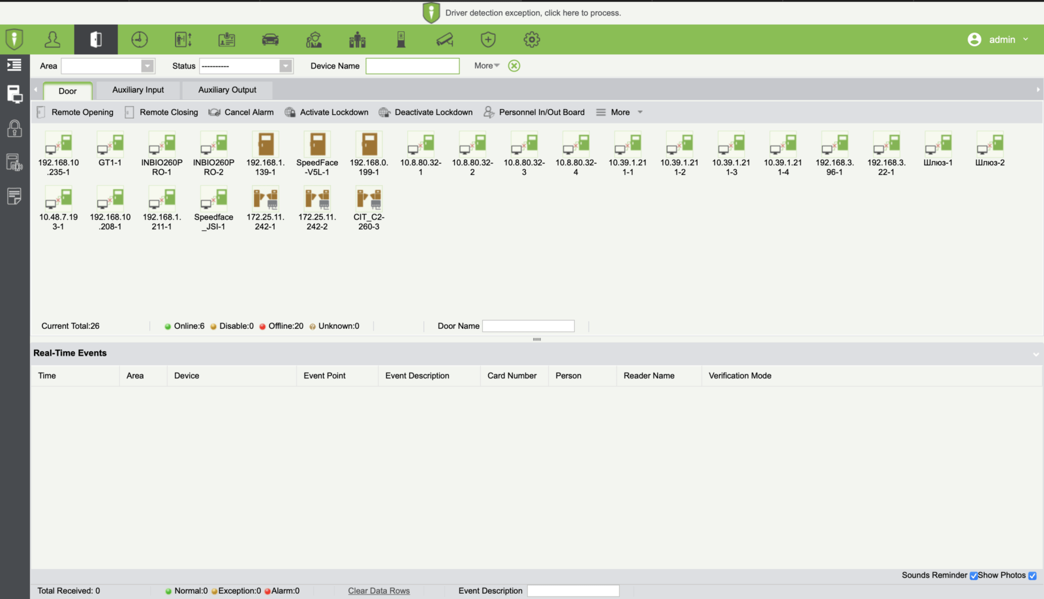The height and width of the screenshot is (599, 1044).
Task: Click the Clear Data Rows link
Action: click(379, 591)
